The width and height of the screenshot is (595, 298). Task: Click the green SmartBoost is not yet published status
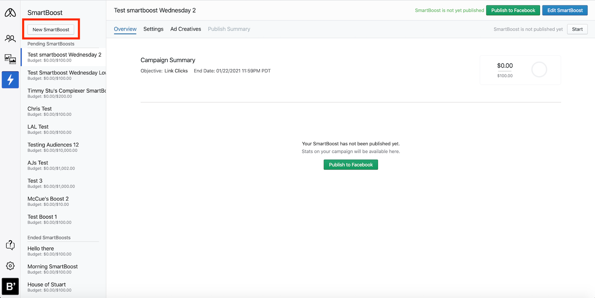[x=450, y=10]
